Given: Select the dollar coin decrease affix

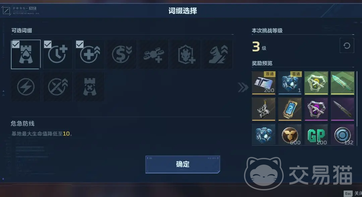Looking at the screenshot, I should click(x=122, y=54).
